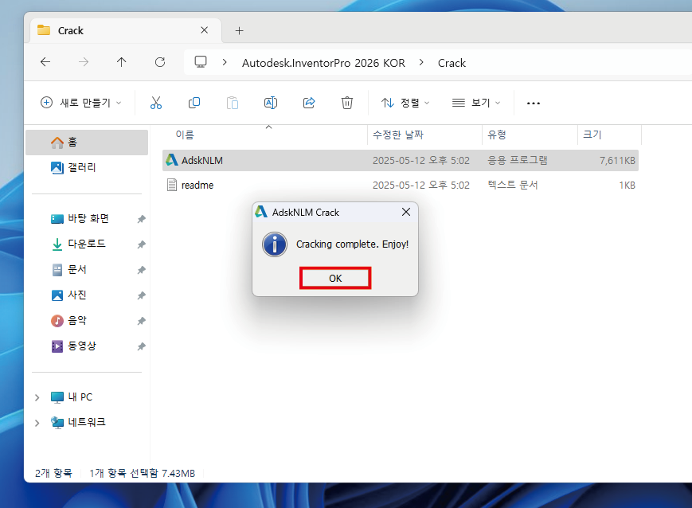Refresh the current folder
The height and width of the screenshot is (508, 692).
[160, 62]
